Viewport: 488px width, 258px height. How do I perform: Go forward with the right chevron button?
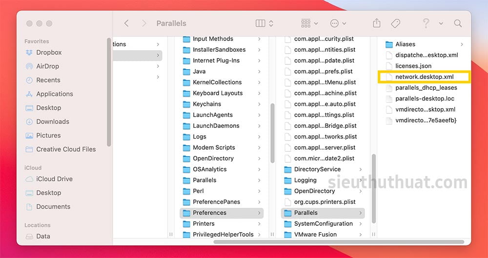coord(144,23)
